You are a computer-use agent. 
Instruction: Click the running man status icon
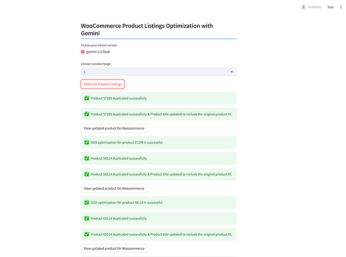pyautogui.click(x=303, y=7)
